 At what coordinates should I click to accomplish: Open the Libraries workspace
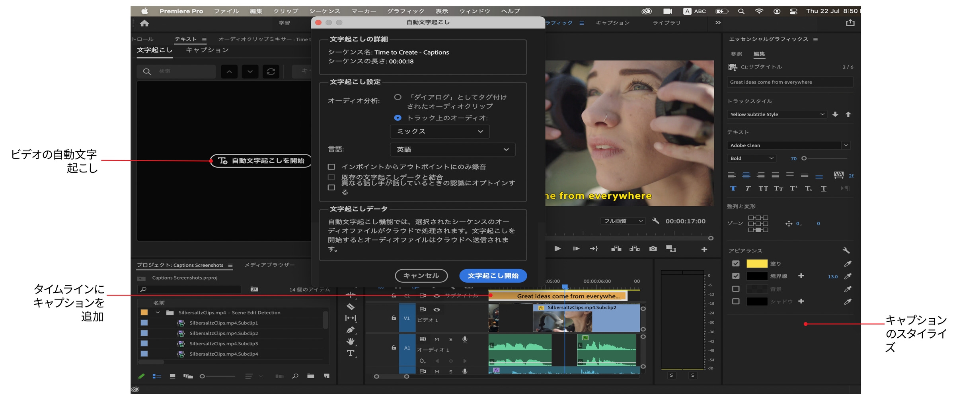pos(667,23)
